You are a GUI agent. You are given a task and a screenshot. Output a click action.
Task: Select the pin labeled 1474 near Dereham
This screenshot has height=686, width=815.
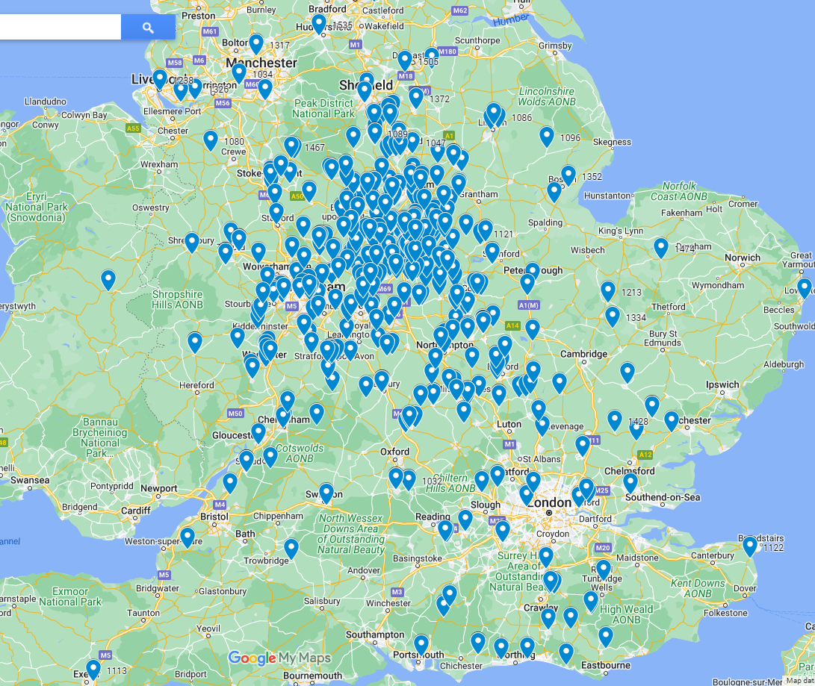(661, 249)
